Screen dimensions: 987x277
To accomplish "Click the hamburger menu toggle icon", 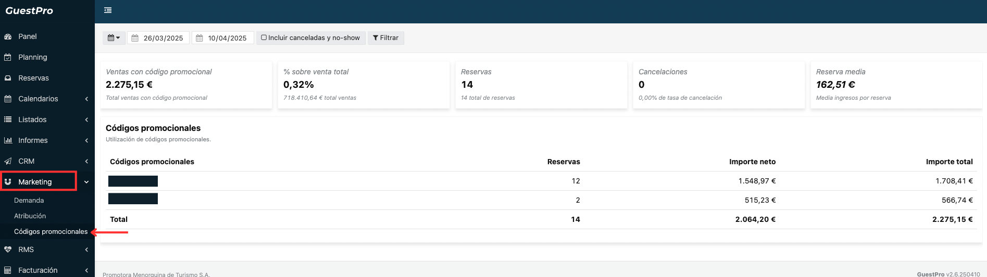I will (x=108, y=10).
